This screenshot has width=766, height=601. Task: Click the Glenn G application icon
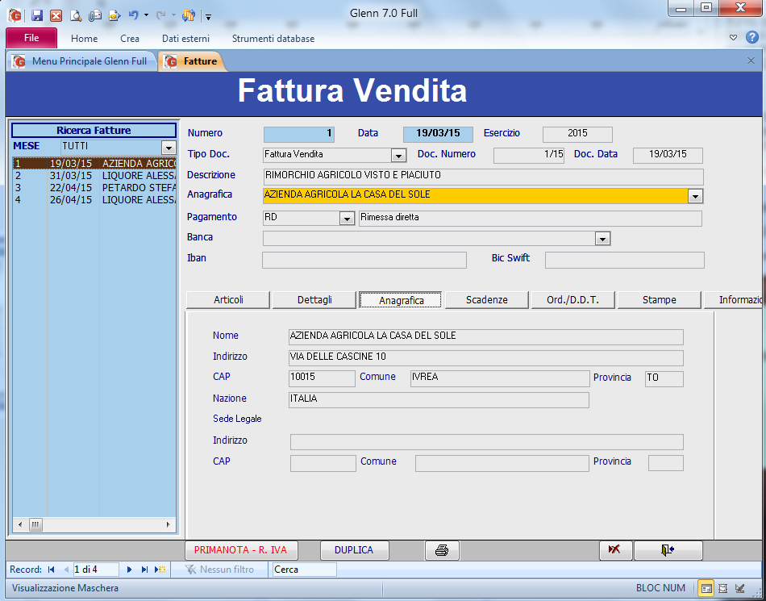(15, 15)
